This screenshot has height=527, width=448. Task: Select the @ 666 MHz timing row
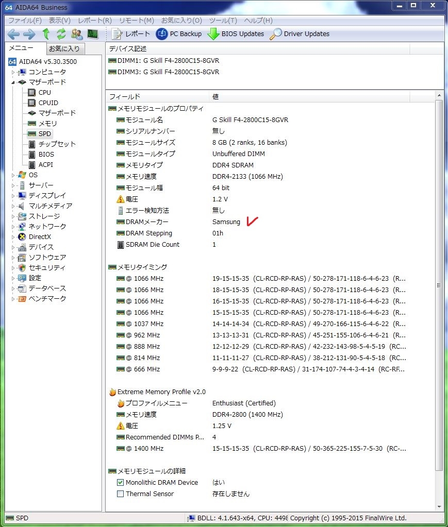coord(258,369)
